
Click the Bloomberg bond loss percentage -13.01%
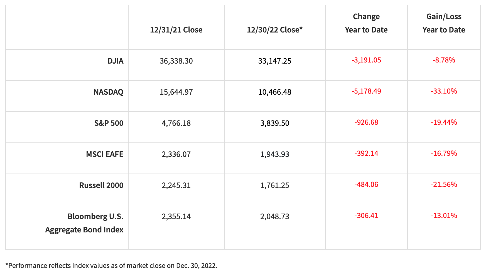point(444,215)
